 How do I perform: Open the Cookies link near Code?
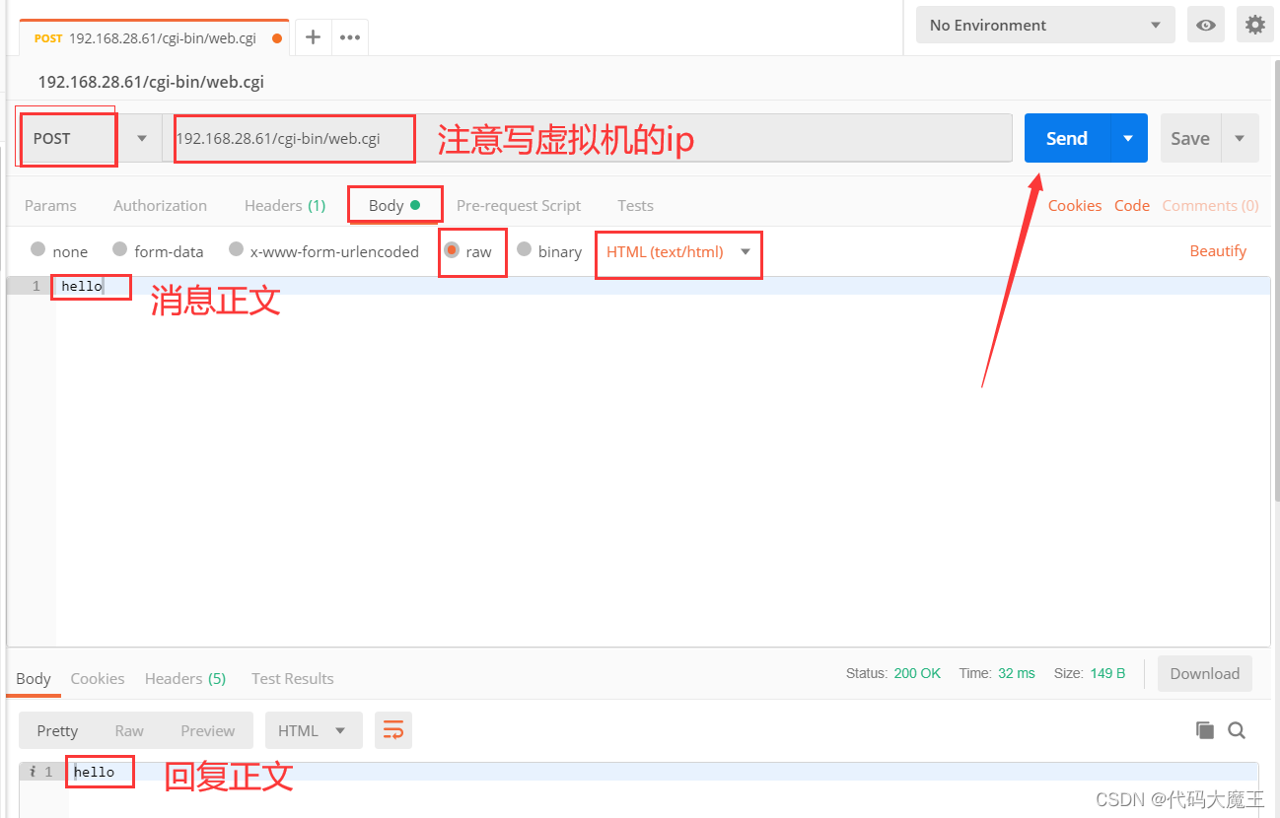click(1075, 205)
